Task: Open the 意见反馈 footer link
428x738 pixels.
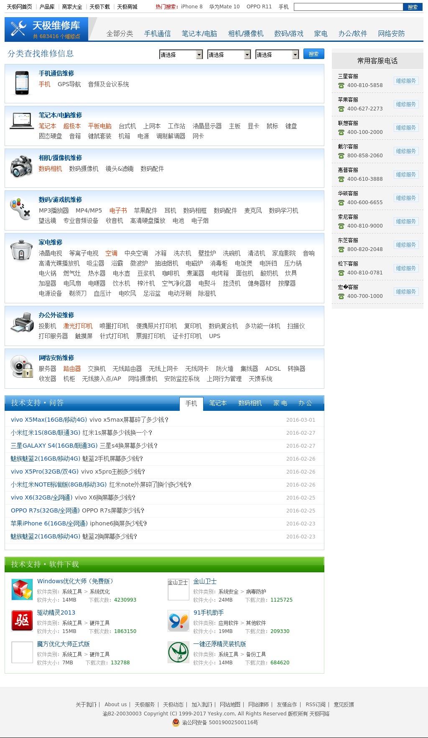Action: coord(344,705)
